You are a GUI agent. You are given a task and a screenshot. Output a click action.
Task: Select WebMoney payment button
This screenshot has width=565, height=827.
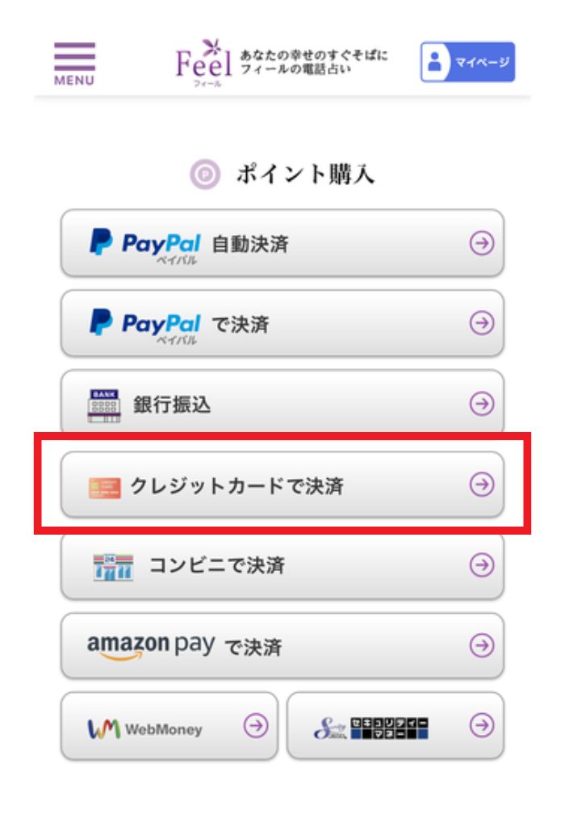(169, 726)
